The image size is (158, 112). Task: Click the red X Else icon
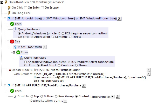click(12, 41)
